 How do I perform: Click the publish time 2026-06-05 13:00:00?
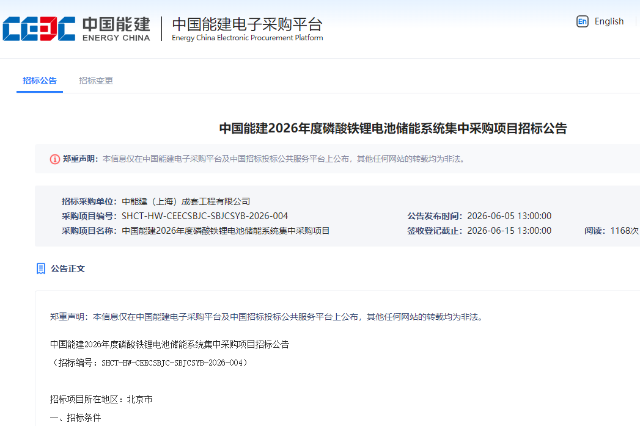[509, 216]
